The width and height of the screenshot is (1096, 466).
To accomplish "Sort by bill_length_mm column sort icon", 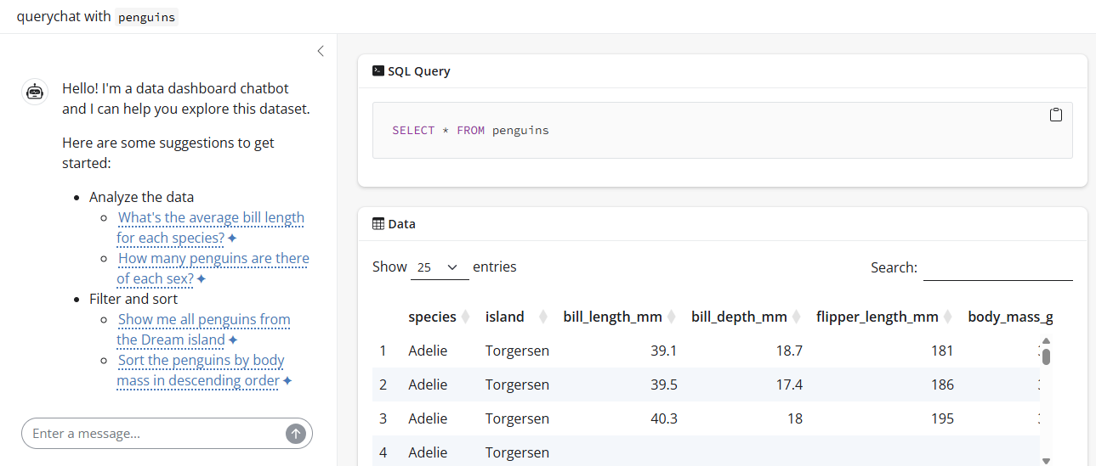I will (x=671, y=317).
